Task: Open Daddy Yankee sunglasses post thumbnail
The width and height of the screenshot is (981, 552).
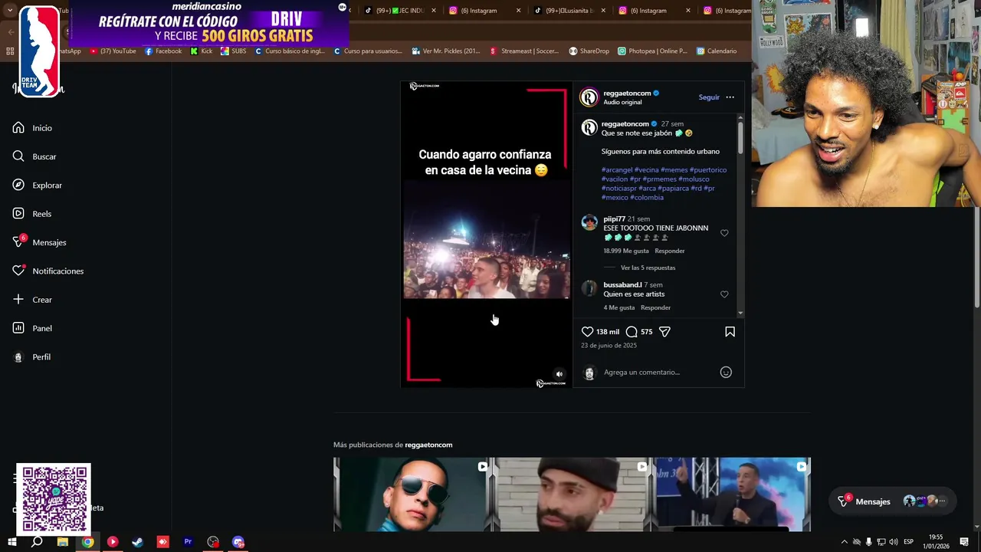Action: [412, 495]
